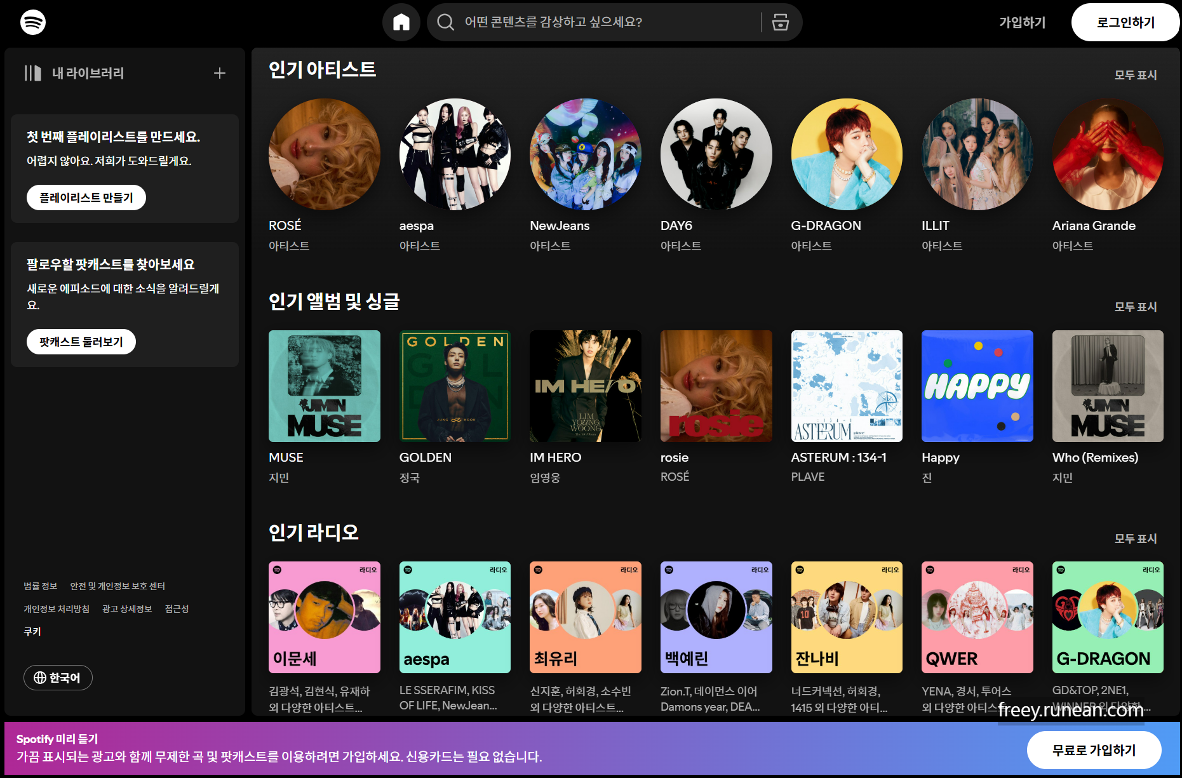Click the plus icon to create a playlist

219,72
